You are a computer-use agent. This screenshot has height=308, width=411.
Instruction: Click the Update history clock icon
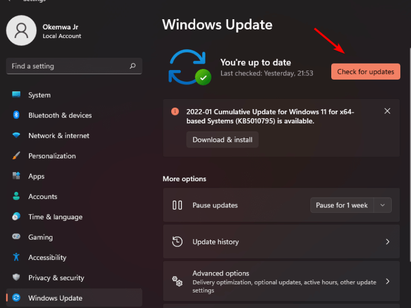tap(178, 242)
